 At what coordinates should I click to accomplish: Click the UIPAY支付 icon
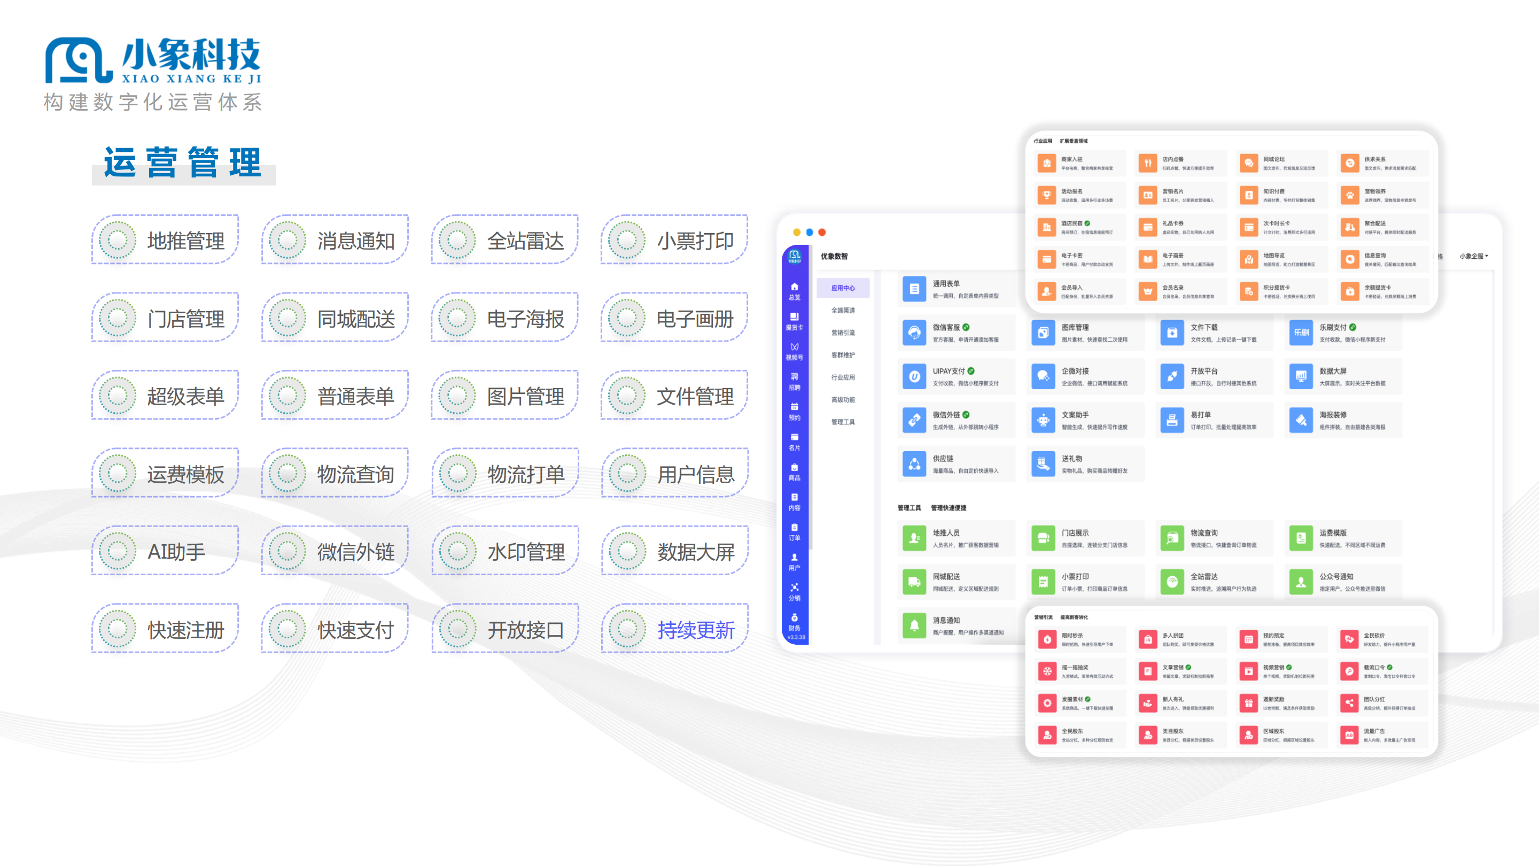[x=914, y=376]
